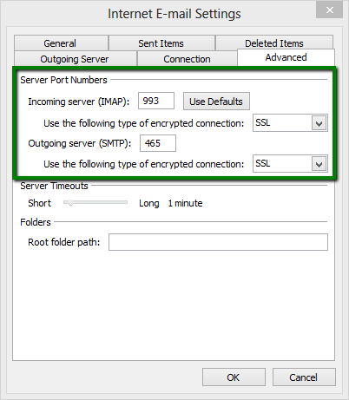This screenshot has width=349, height=400.
Task: Click the Advanced tab
Action: click(x=286, y=57)
